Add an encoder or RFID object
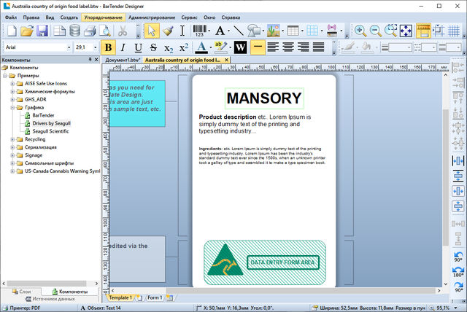The height and width of the screenshot is (312, 467). click(332, 31)
